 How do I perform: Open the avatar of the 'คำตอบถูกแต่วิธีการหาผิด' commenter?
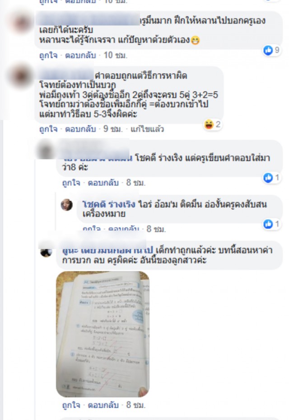(21, 76)
